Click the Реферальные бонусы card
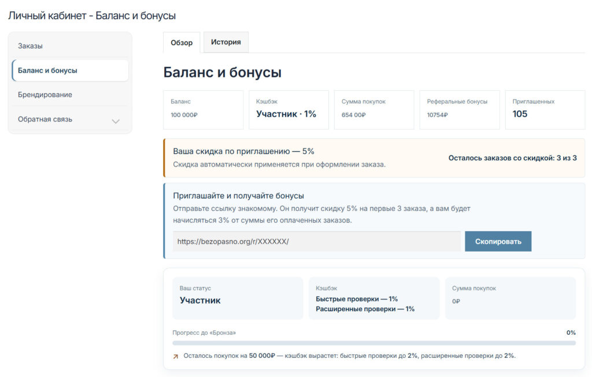Image resolution: width=592 pixels, height=377 pixels. [x=460, y=109]
